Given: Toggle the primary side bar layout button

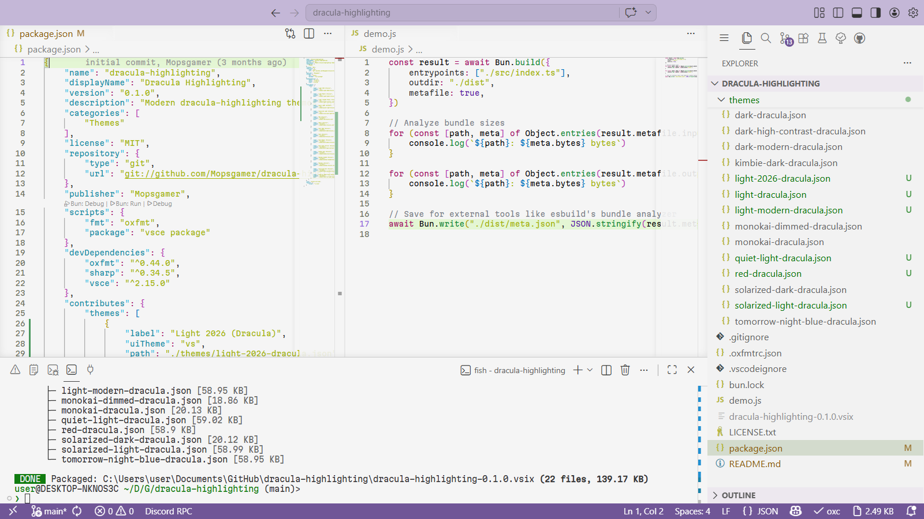Looking at the screenshot, I should click(x=838, y=13).
